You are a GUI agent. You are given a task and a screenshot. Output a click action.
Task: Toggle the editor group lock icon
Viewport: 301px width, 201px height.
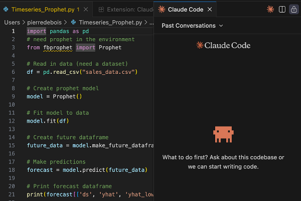click(x=293, y=9)
